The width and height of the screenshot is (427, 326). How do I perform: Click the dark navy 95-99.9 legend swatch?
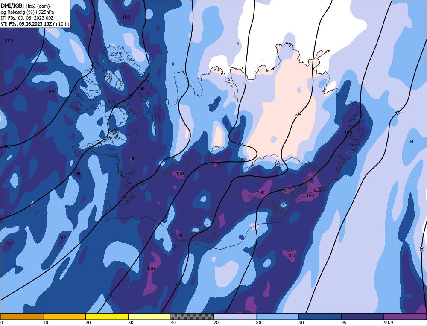363,316
